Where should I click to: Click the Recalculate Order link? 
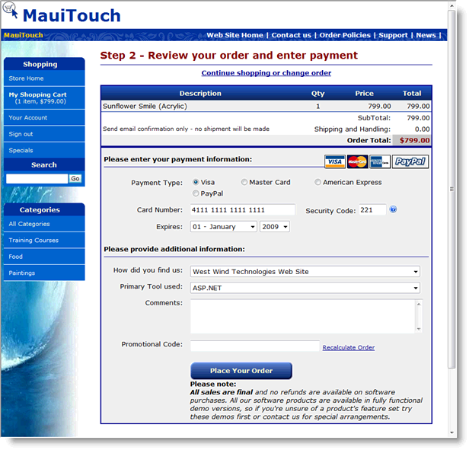pos(348,348)
